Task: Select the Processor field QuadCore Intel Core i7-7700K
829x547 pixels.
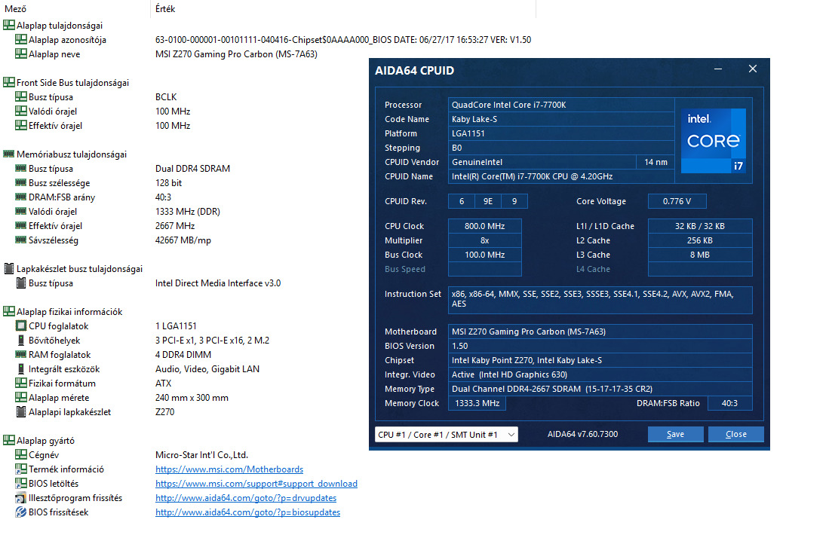Action: (x=561, y=105)
